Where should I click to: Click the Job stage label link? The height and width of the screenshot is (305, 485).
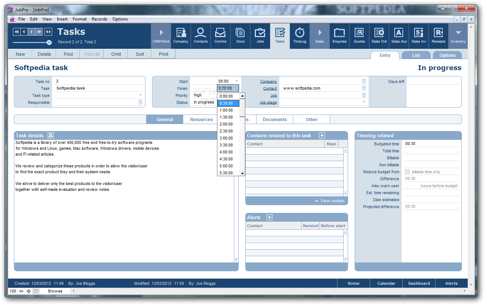[268, 102]
